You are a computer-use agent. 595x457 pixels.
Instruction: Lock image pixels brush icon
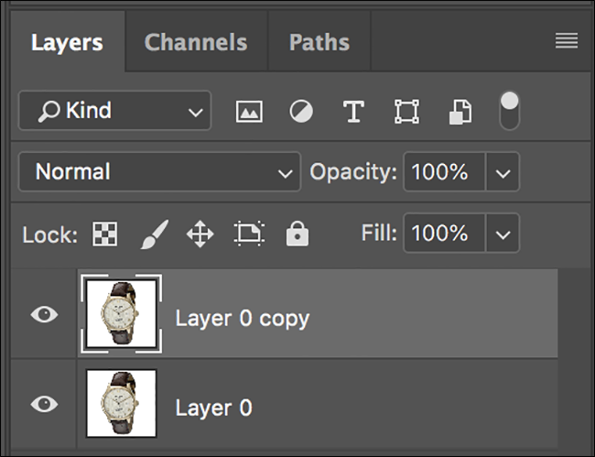[x=155, y=234]
